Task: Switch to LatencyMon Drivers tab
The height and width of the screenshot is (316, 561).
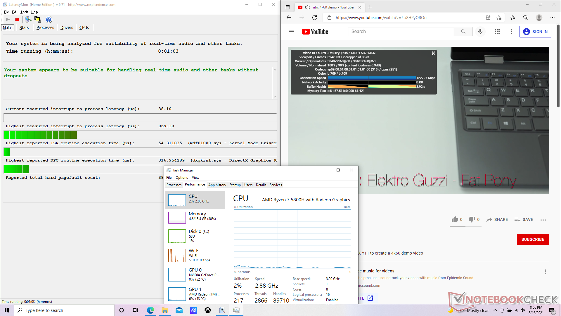Action: (67, 28)
